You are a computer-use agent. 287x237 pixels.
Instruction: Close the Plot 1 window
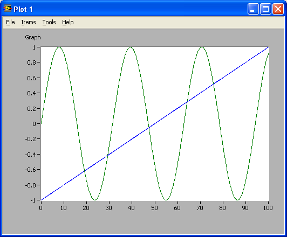click(278, 9)
